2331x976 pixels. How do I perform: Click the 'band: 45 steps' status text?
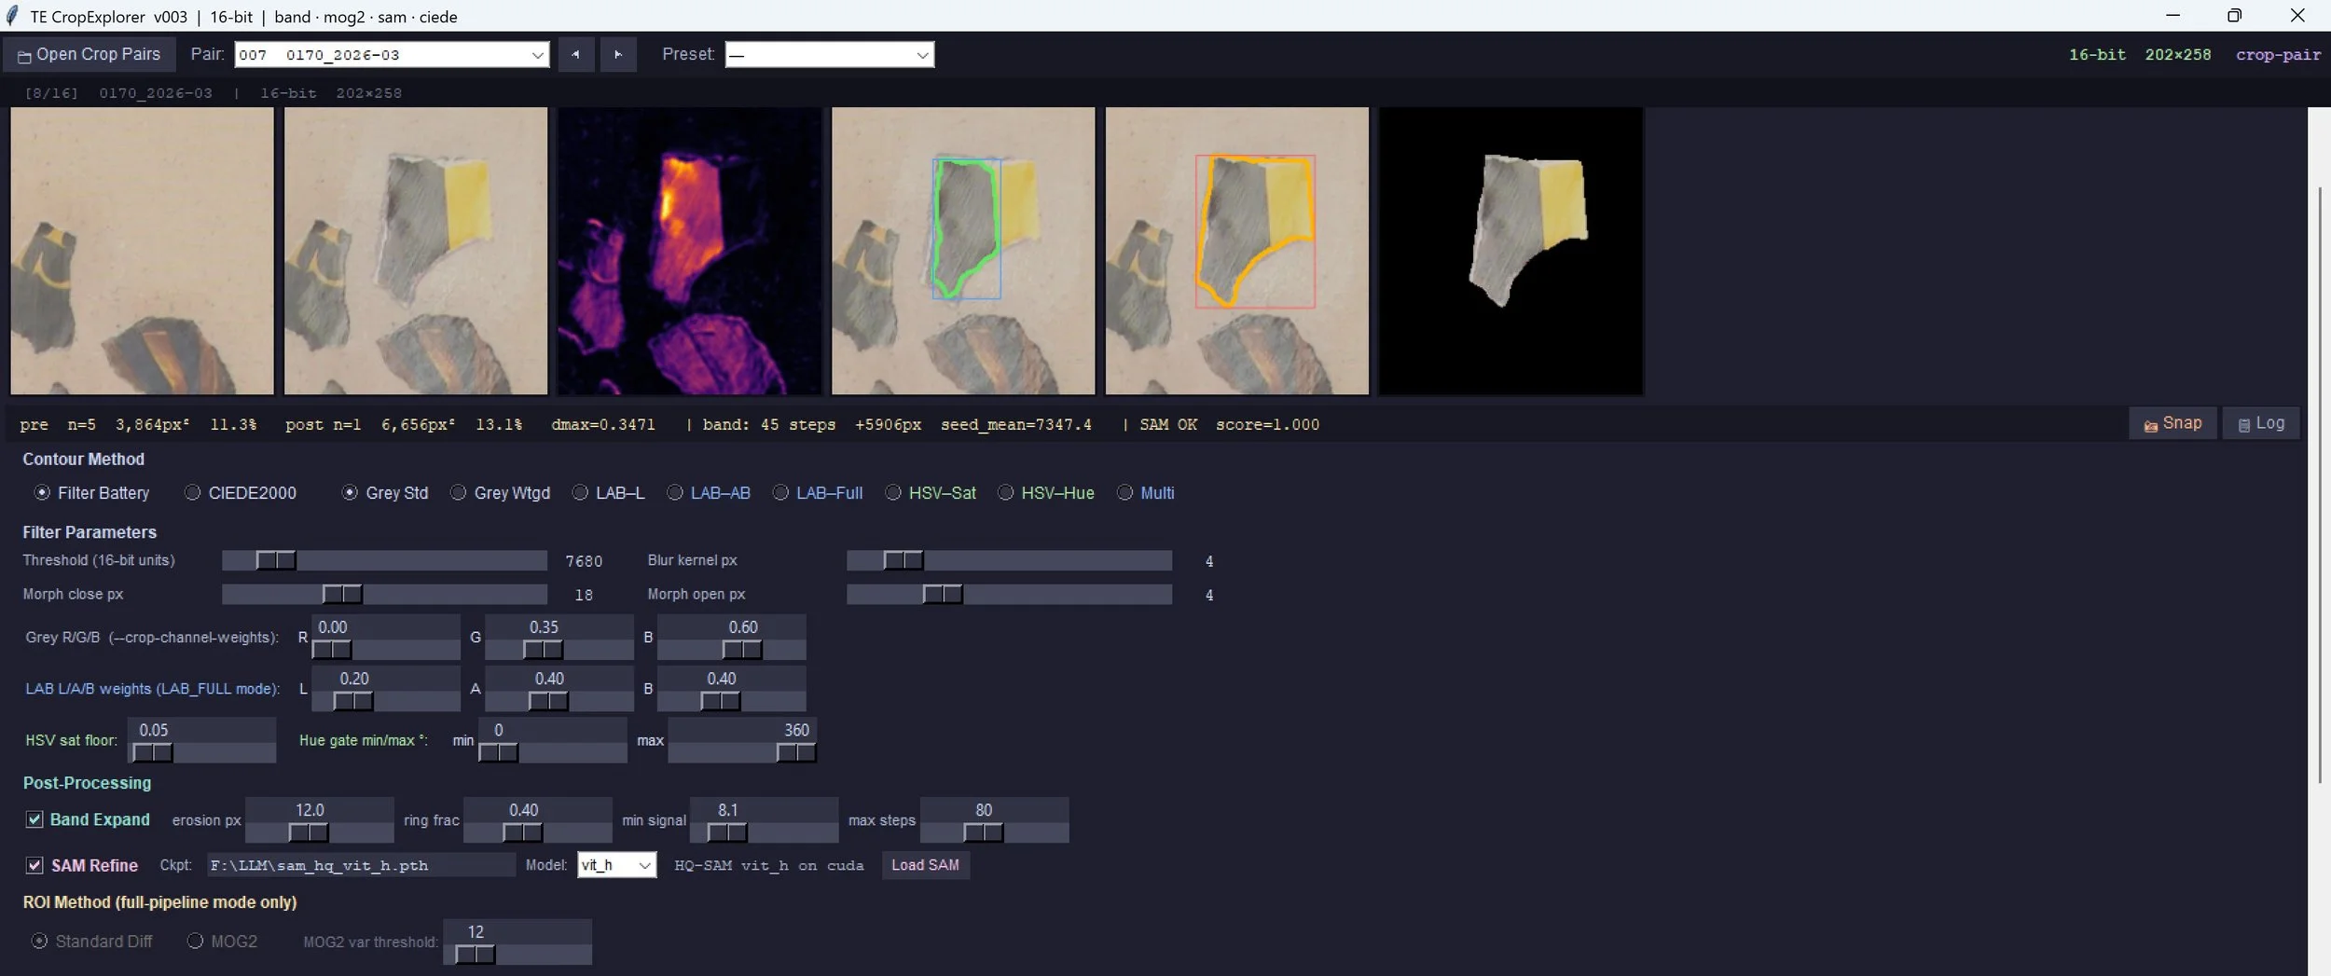pyautogui.click(x=768, y=424)
